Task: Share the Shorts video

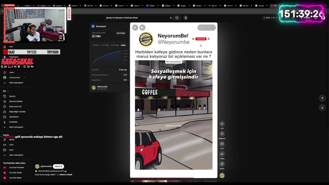Action: click(222, 154)
